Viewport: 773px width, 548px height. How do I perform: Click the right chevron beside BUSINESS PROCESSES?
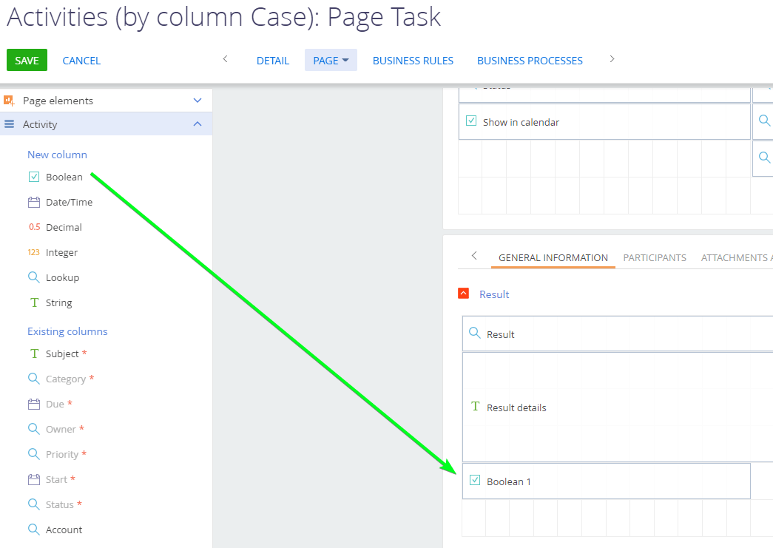(612, 60)
